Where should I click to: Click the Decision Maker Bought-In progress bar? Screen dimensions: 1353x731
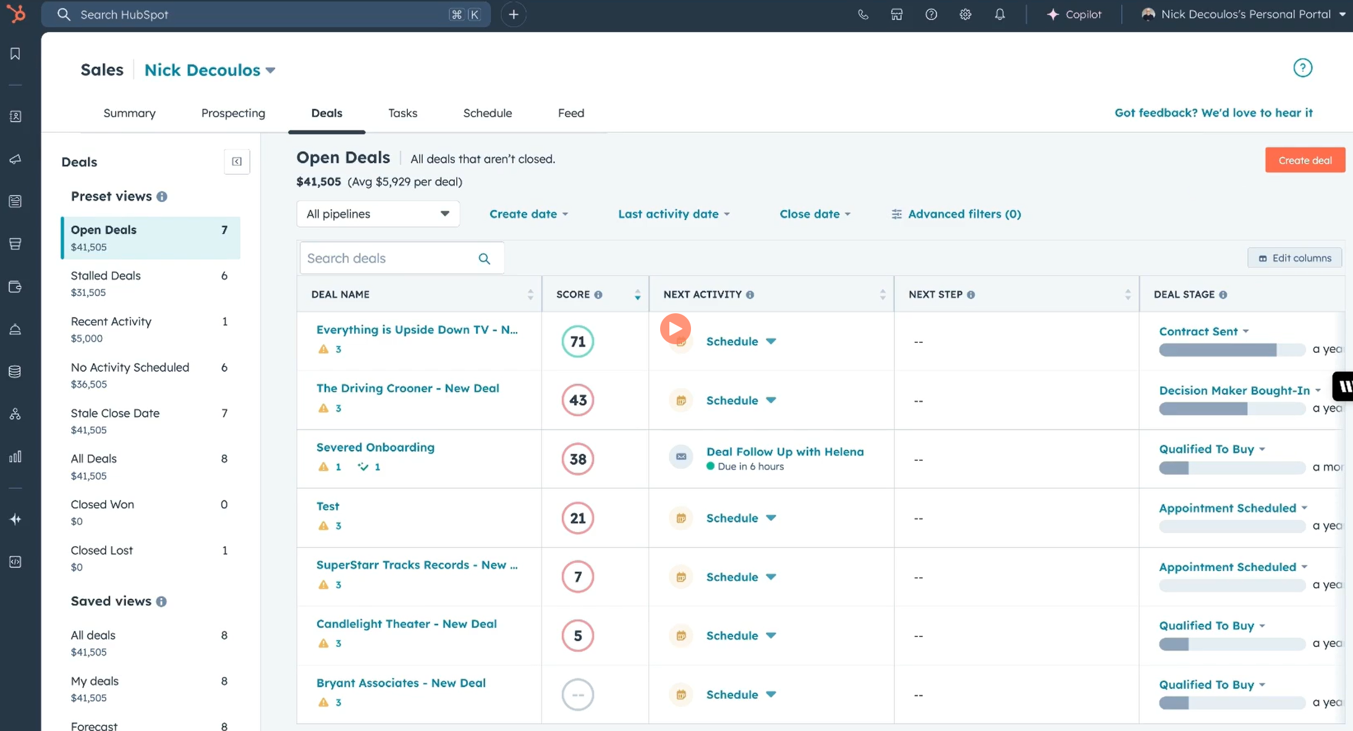[x=1232, y=409]
